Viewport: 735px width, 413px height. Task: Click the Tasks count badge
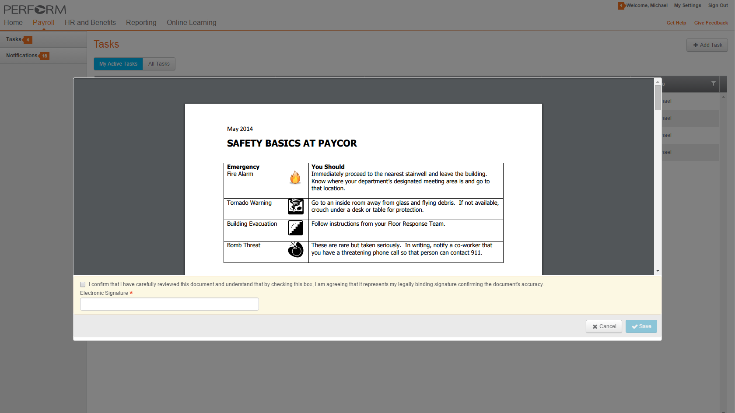(28, 40)
